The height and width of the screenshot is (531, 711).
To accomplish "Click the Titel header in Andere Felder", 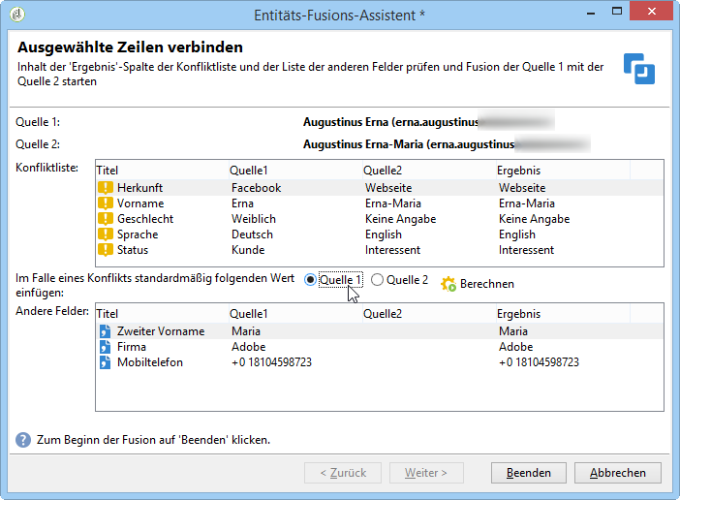I will pos(108,314).
